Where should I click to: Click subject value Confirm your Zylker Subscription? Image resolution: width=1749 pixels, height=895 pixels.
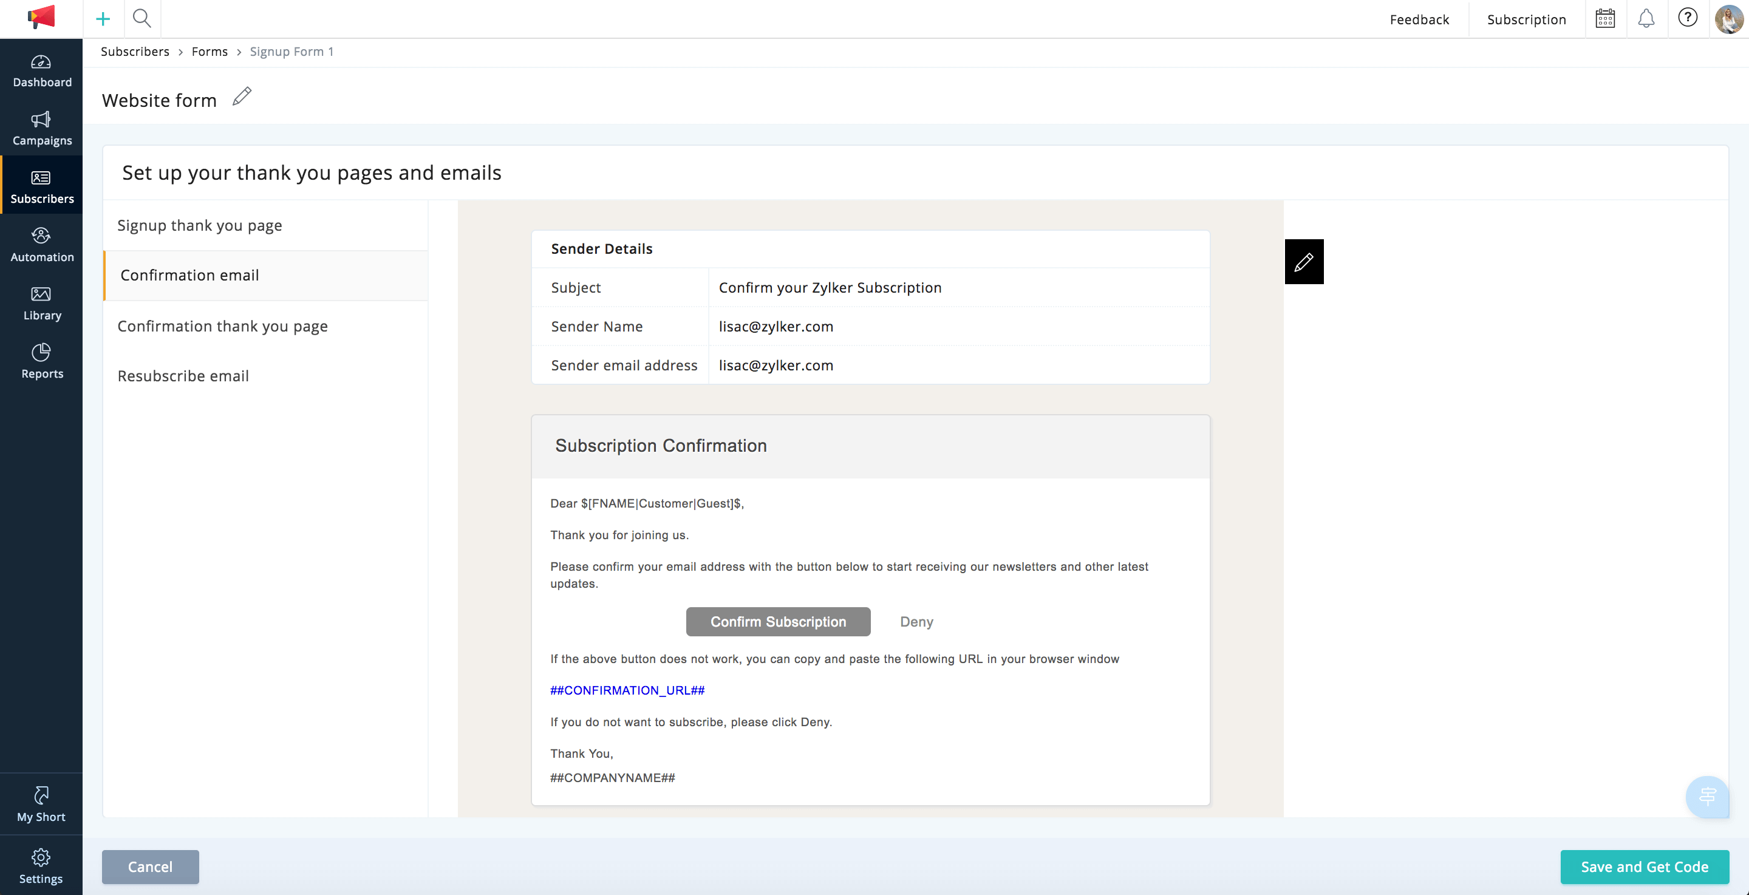[x=830, y=288]
